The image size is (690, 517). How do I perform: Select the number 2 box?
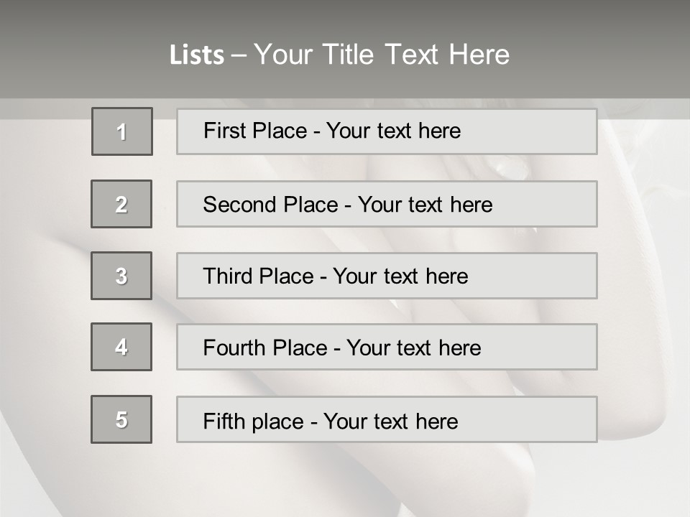click(x=121, y=204)
